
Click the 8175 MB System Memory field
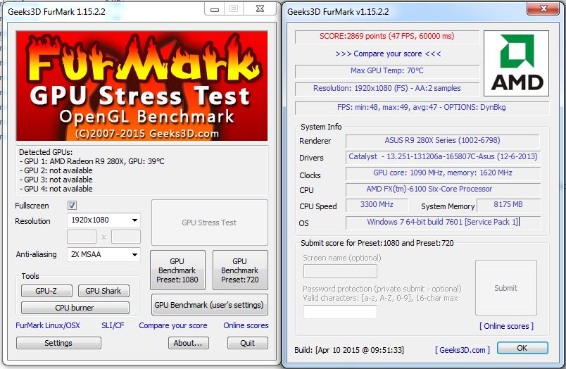508,205
